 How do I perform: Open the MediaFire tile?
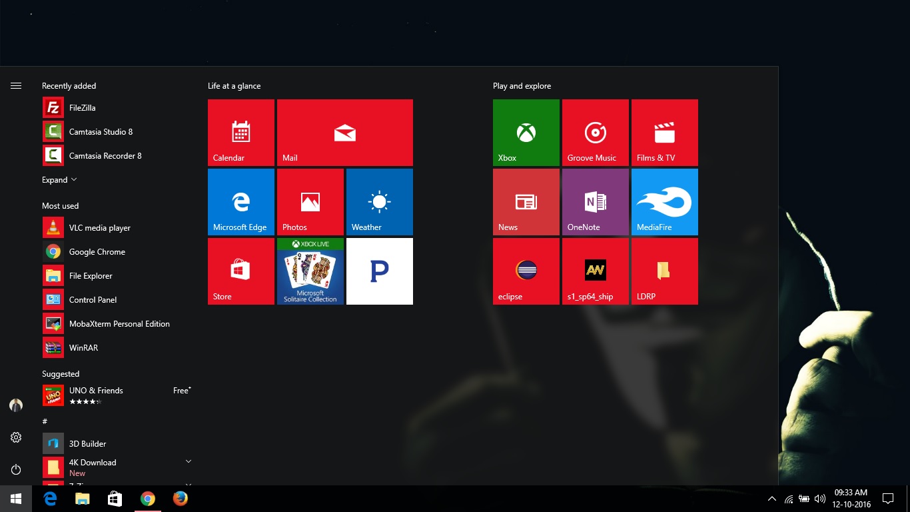pos(665,202)
